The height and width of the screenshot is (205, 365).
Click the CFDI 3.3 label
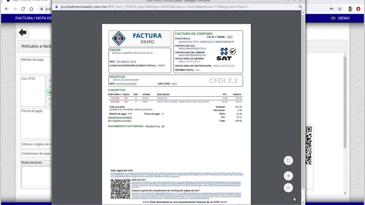[x=223, y=81]
